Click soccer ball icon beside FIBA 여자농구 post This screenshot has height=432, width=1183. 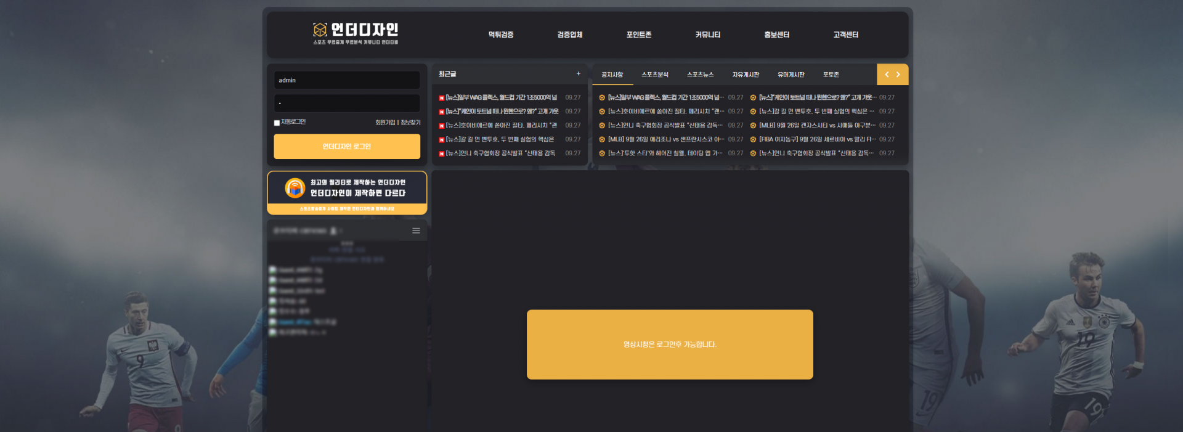753,139
